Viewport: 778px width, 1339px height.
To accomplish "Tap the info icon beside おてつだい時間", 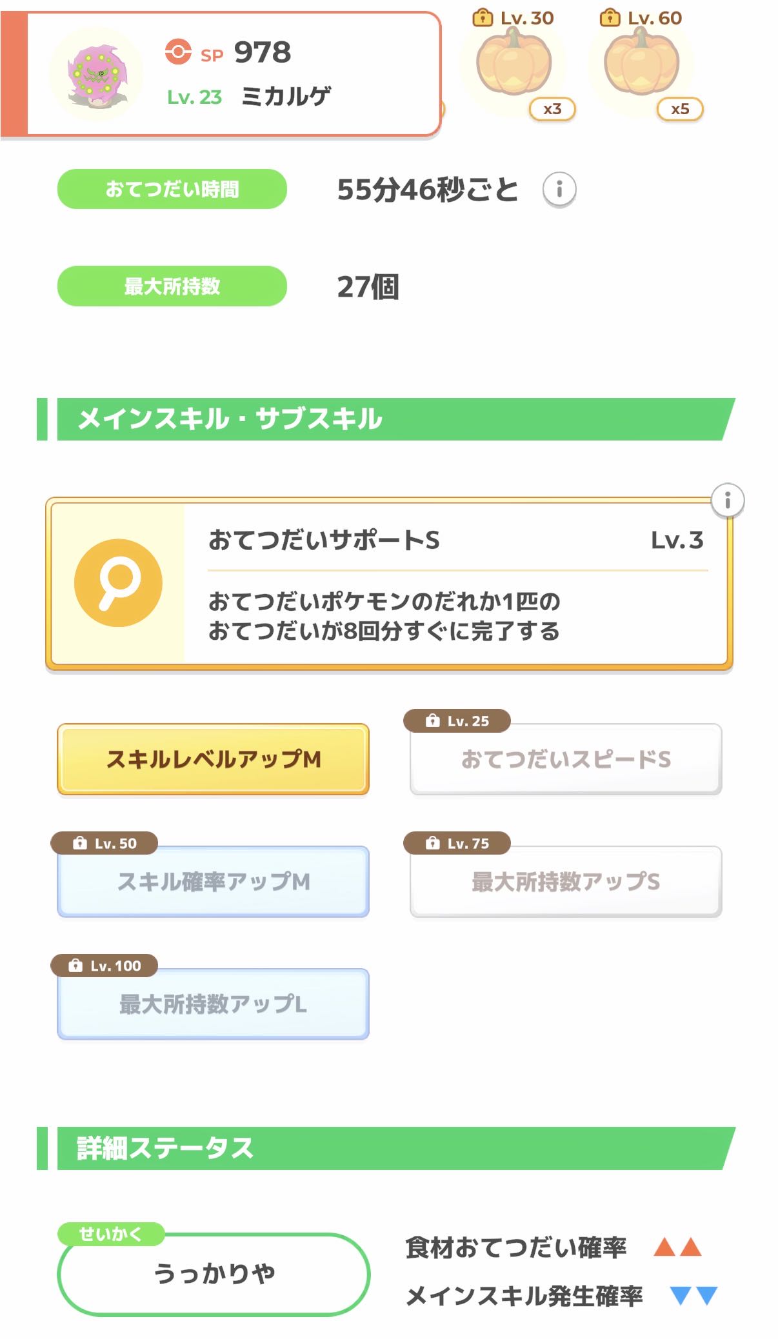I will [559, 190].
